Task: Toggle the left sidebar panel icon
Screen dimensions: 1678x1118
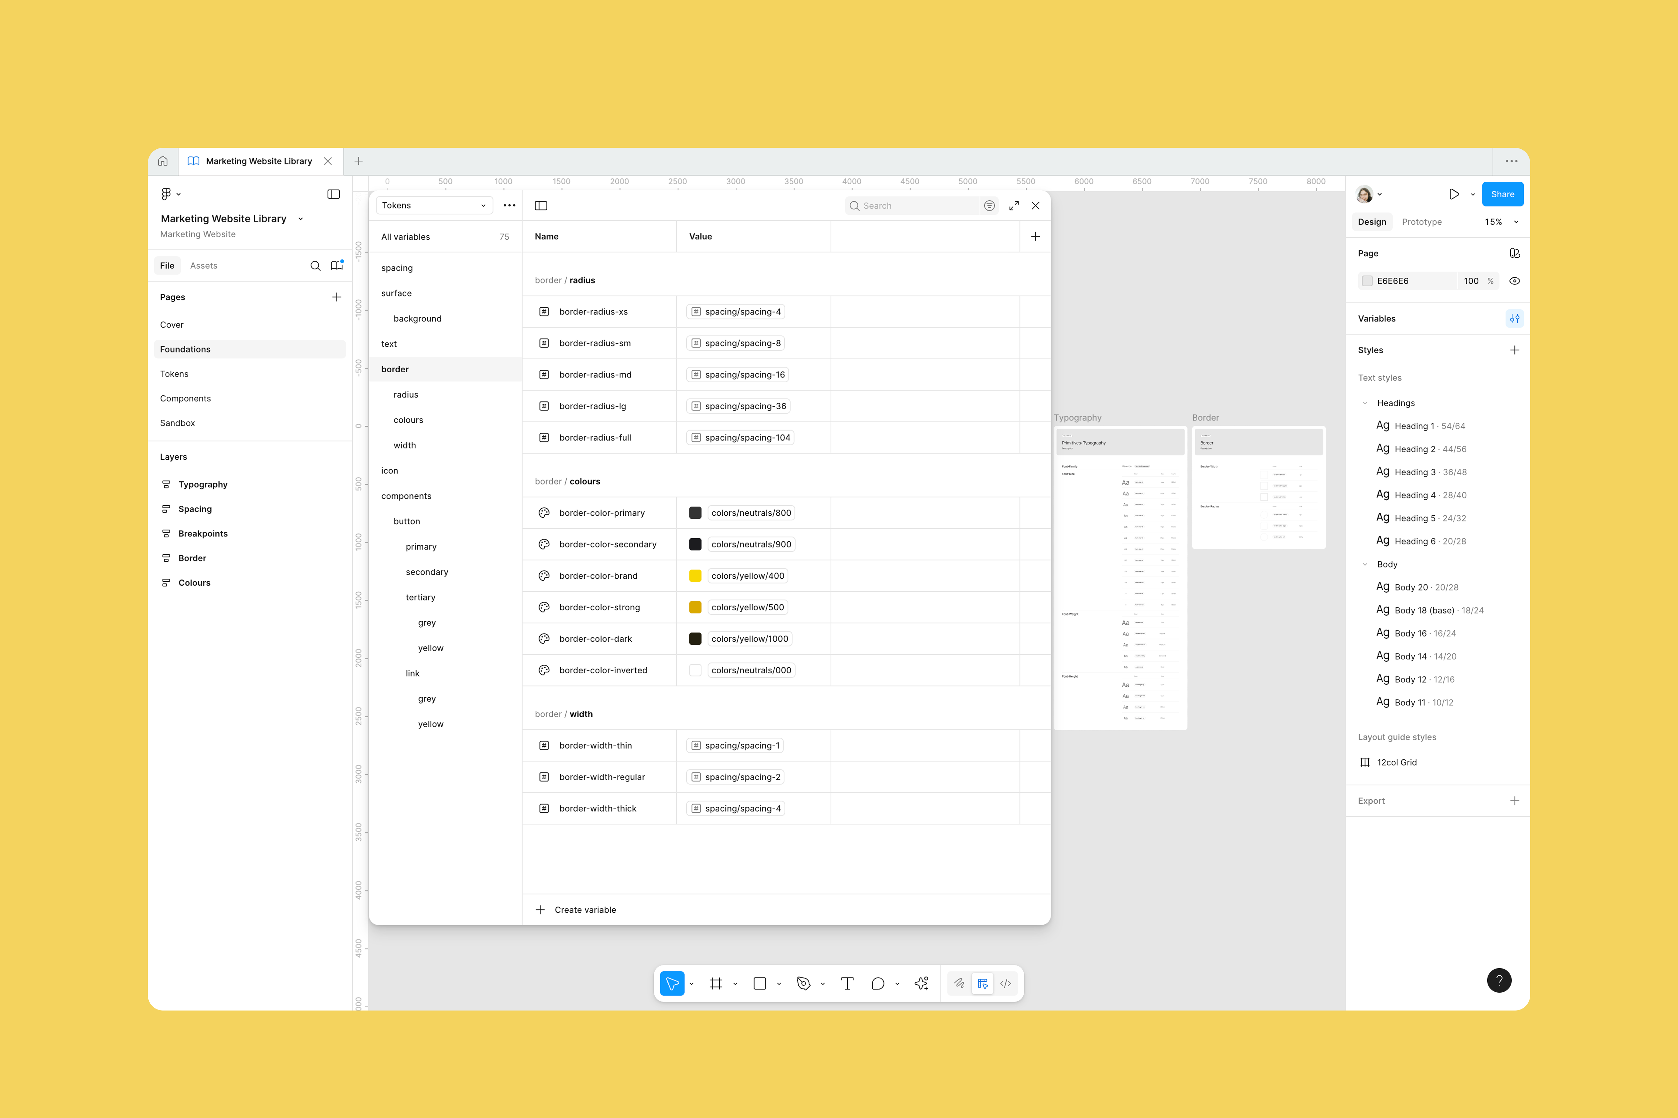Action: (x=333, y=194)
